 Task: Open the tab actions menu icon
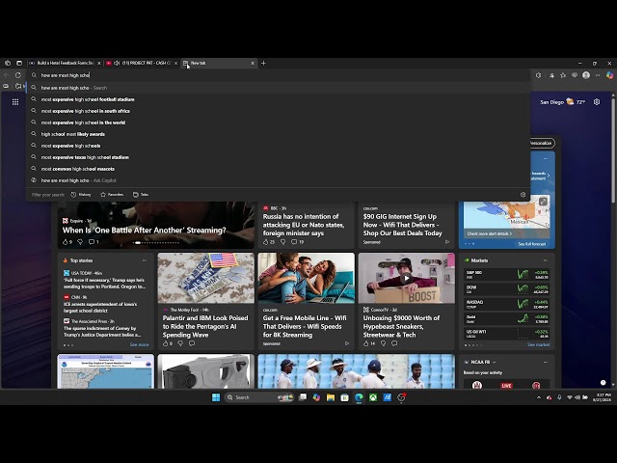(x=19, y=63)
